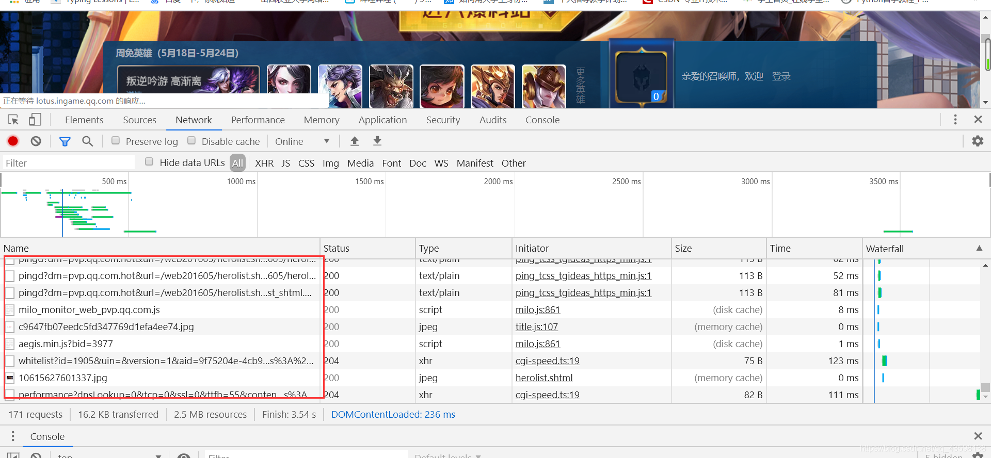991x458 pixels.
Task: Toggle the network filter funnel icon
Action: (65, 141)
